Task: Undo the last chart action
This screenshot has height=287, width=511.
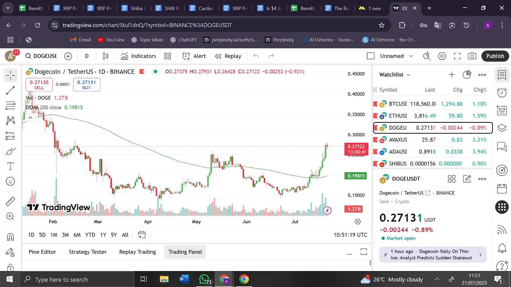Action: tap(256, 56)
